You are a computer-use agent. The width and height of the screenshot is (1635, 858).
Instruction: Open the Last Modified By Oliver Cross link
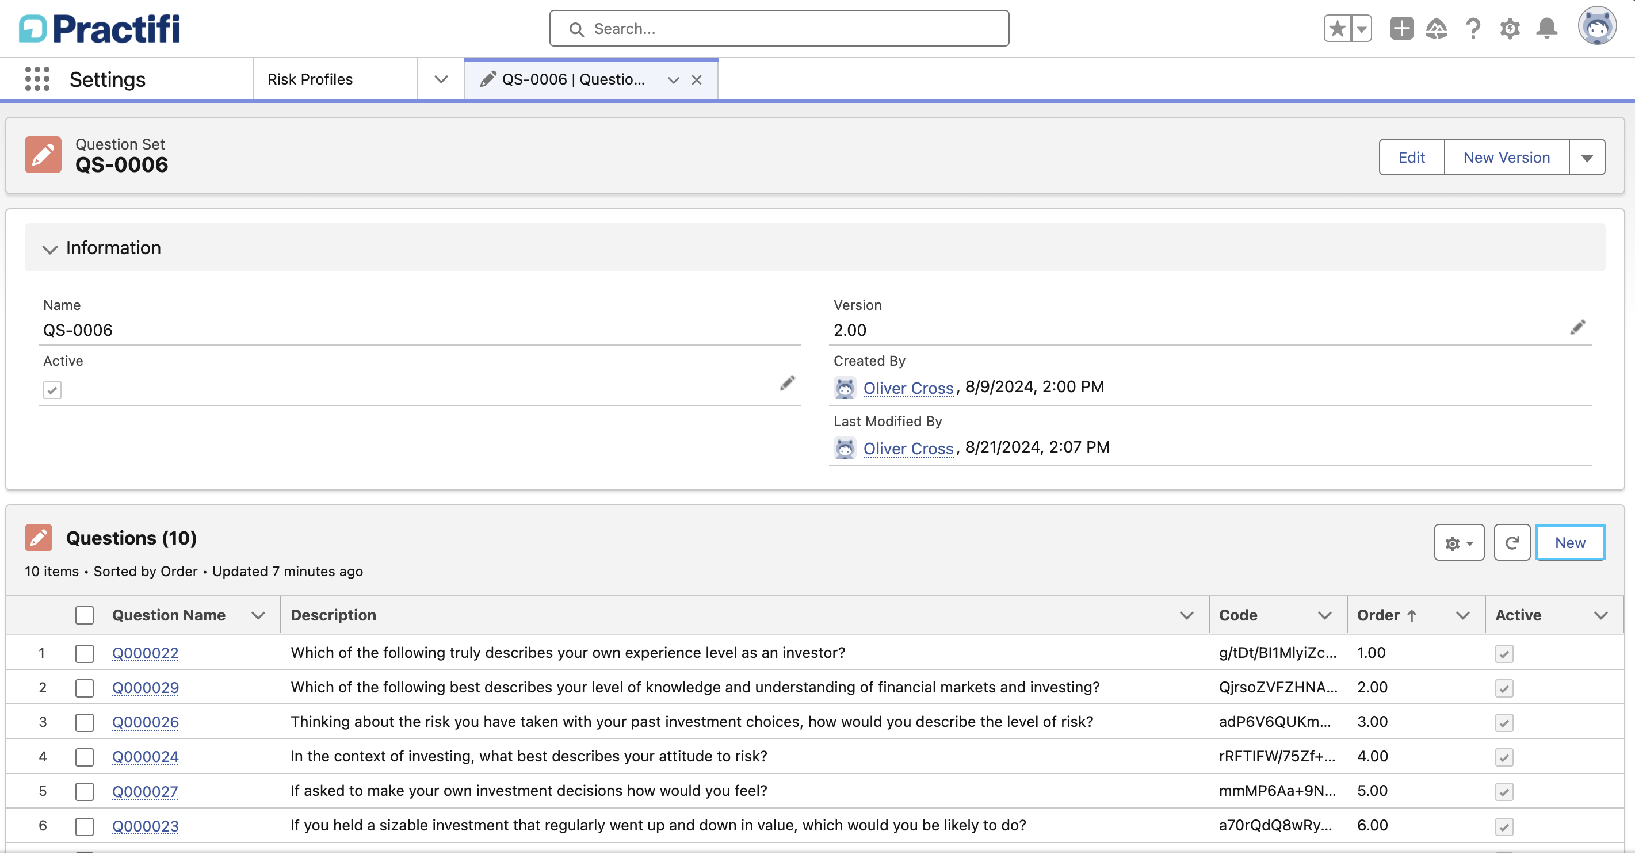[x=908, y=449]
